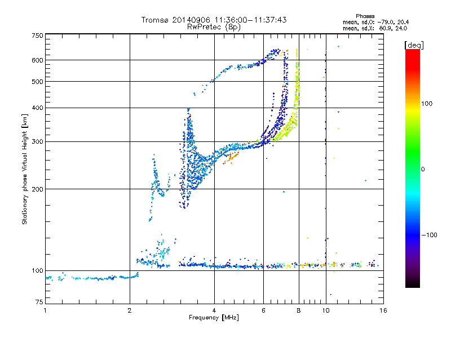451x338 pixels.
Task: Click the colorbar '0' tick label
Action: [423, 169]
